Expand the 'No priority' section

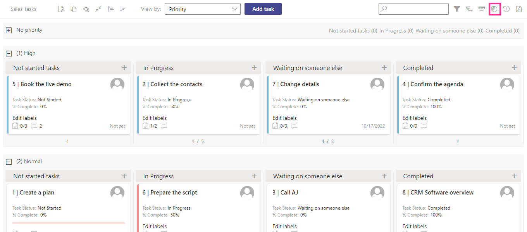tap(9, 30)
